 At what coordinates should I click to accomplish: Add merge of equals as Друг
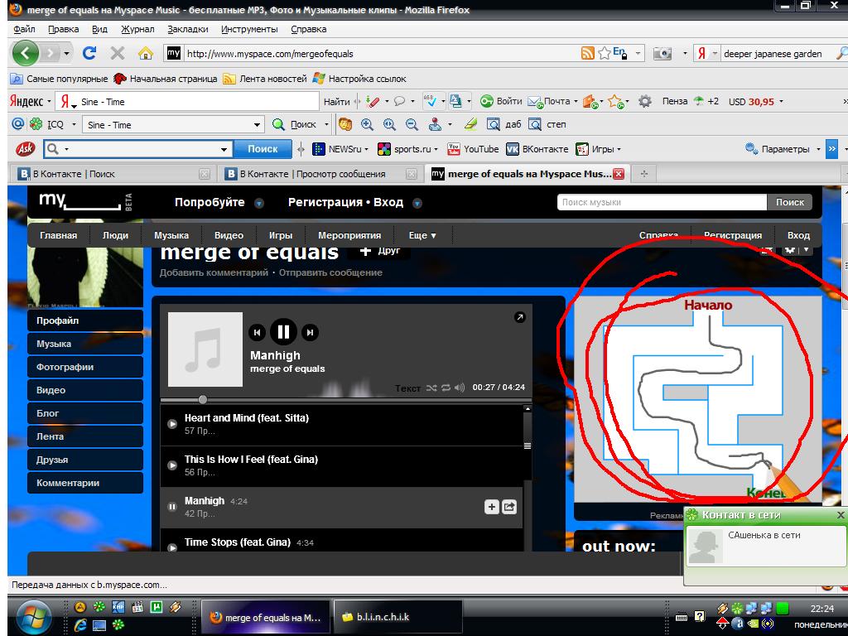379,250
